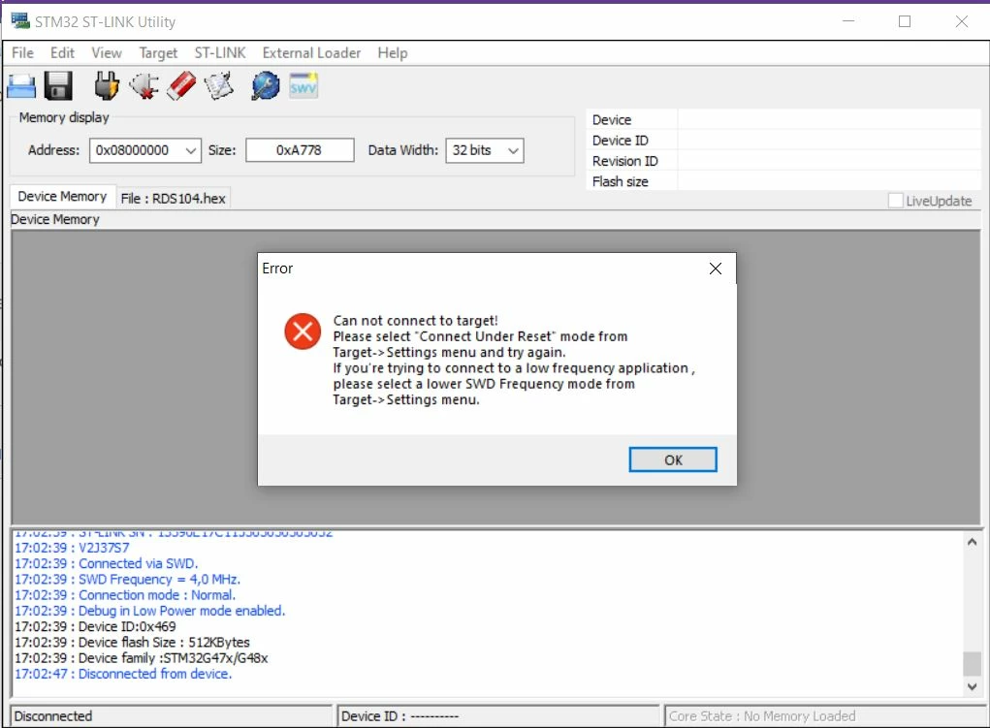Open the External Loader menu
This screenshot has width=990, height=728.
click(312, 53)
